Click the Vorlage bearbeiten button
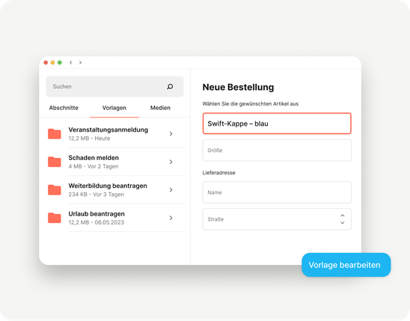 pos(346,265)
